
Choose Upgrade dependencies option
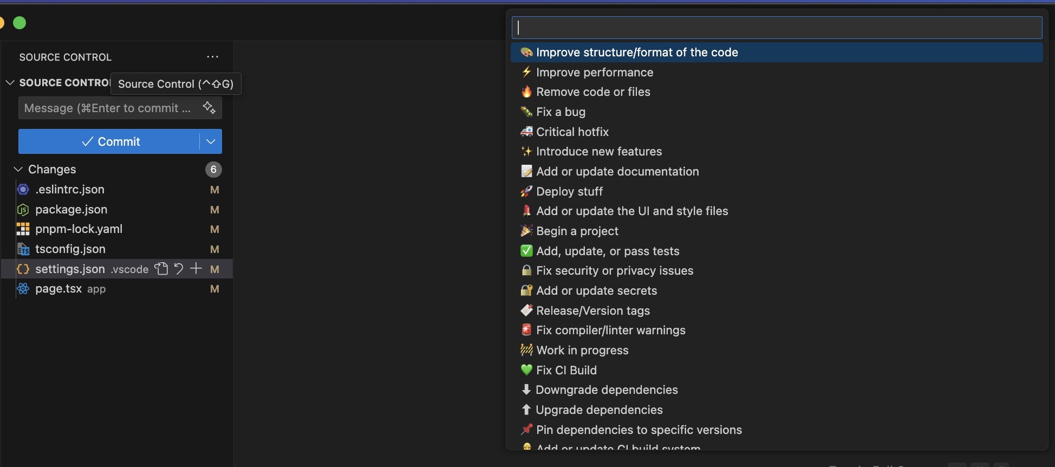pos(777,410)
